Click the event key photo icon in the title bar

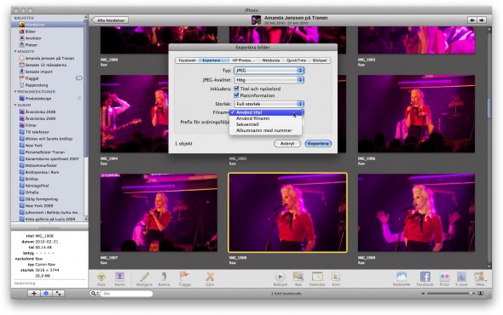[x=256, y=20]
